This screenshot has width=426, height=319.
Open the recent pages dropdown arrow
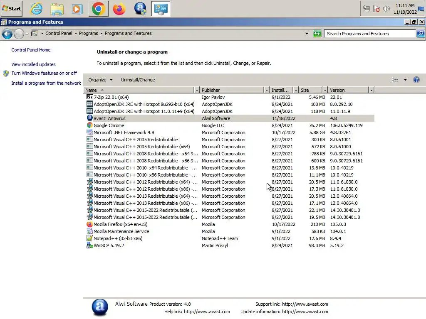(27, 34)
